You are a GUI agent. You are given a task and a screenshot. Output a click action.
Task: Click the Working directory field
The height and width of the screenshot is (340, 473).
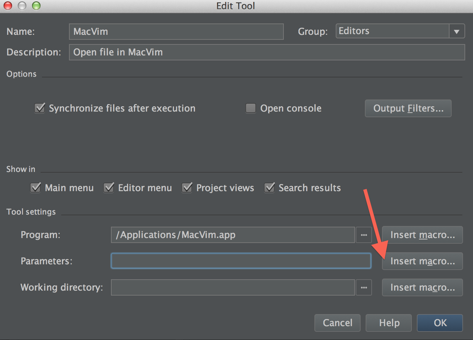click(x=233, y=287)
